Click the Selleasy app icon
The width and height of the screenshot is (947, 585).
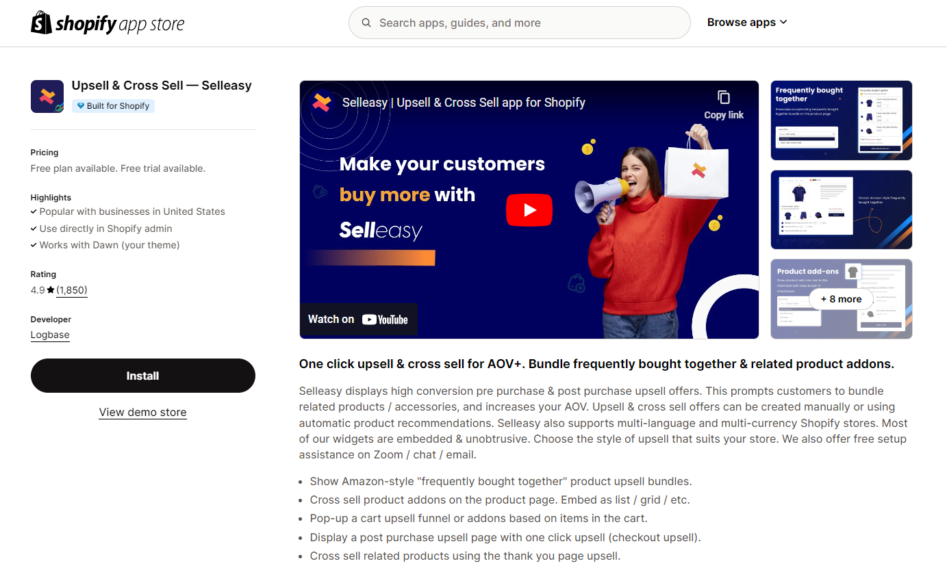click(x=47, y=96)
